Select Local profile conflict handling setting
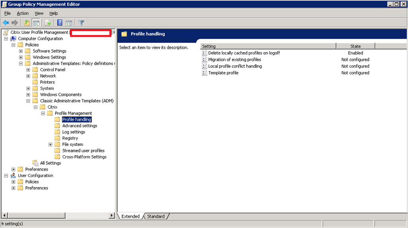408x228 pixels. coord(235,66)
